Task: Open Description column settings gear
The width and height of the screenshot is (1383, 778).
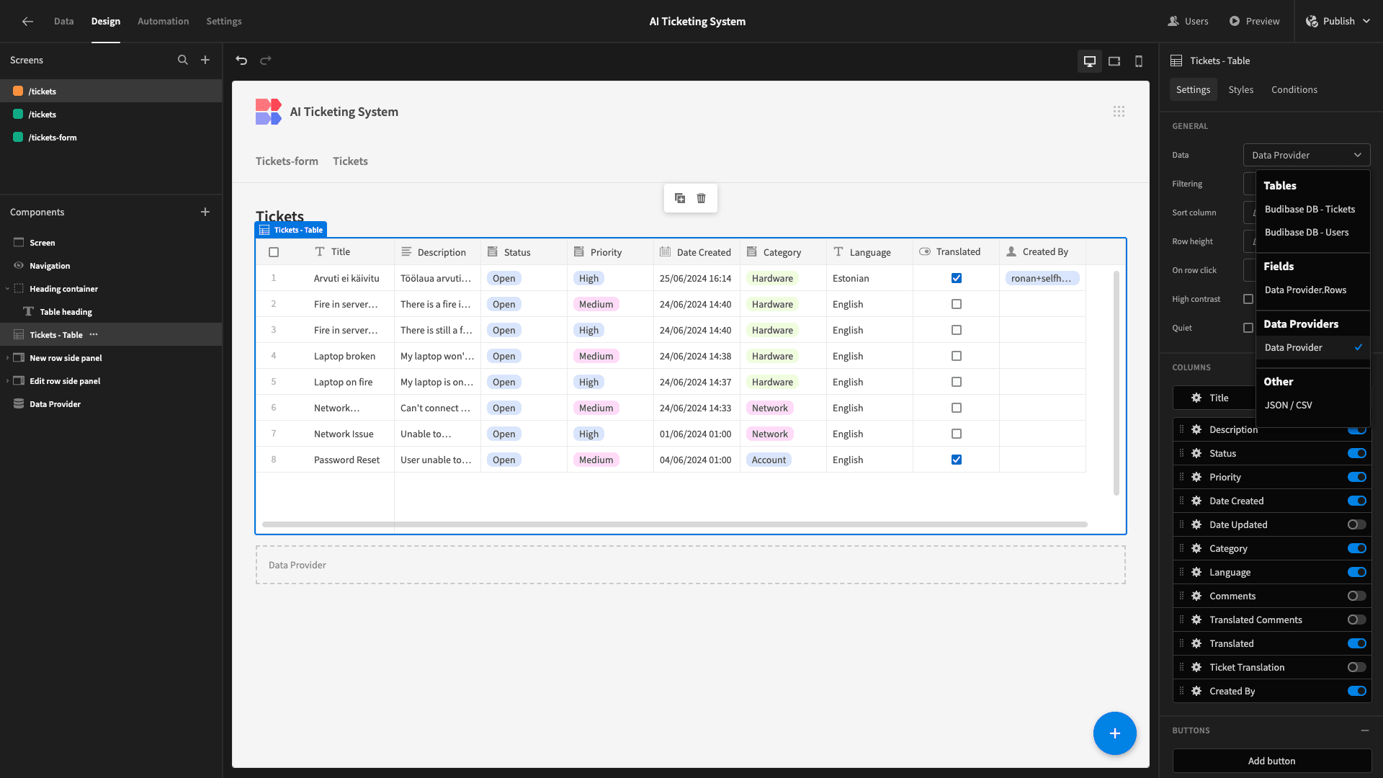Action: [x=1196, y=429]
